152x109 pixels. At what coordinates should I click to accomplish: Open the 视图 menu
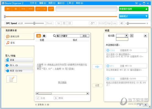[x=52, y=3]
